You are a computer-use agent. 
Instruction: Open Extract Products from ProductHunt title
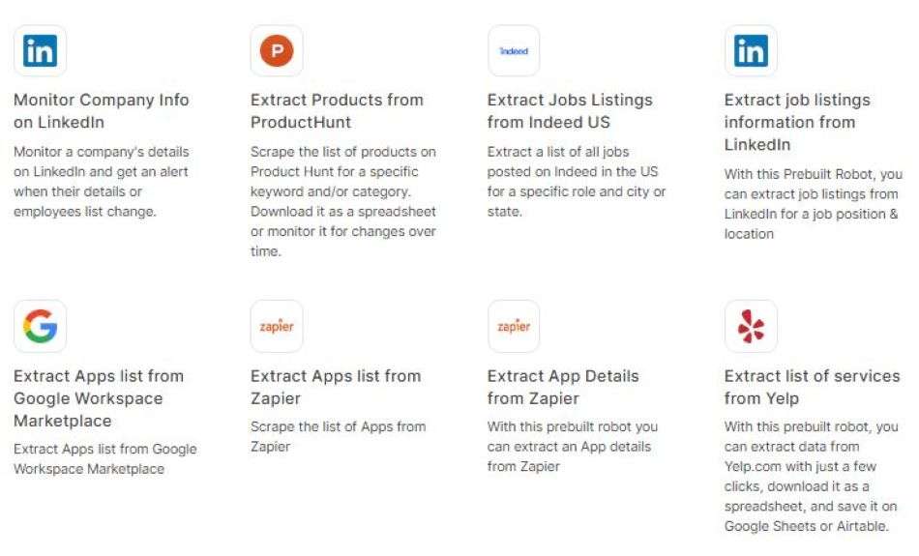[337, 111]
